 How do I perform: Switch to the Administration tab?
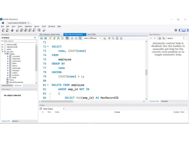click(x=7, y=85)
